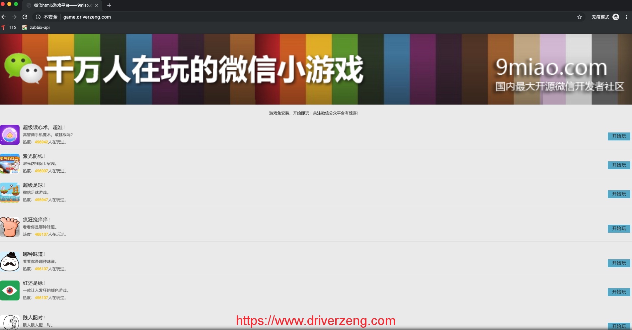Click the title 哪种味道！
Screen dimensions: 632x330
pyautogui.click(x=34, y=254)
